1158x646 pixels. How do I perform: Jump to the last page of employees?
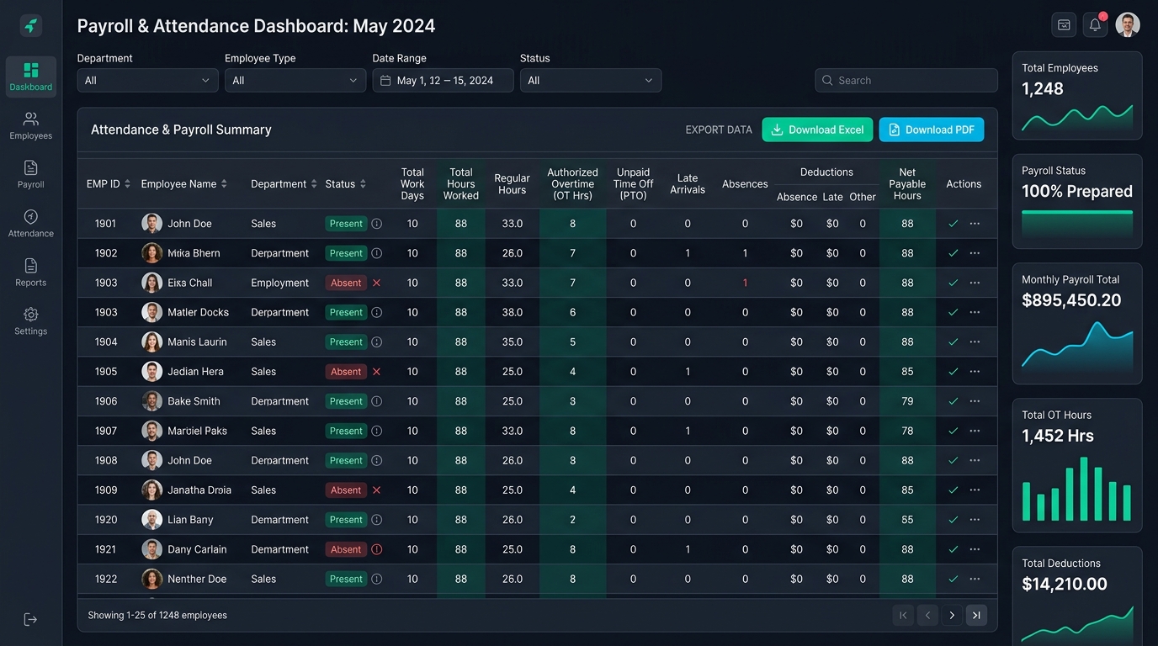pos(976,616)
